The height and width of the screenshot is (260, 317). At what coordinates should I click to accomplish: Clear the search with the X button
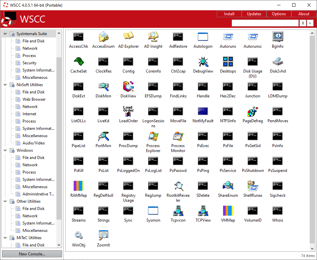point(303,23)
